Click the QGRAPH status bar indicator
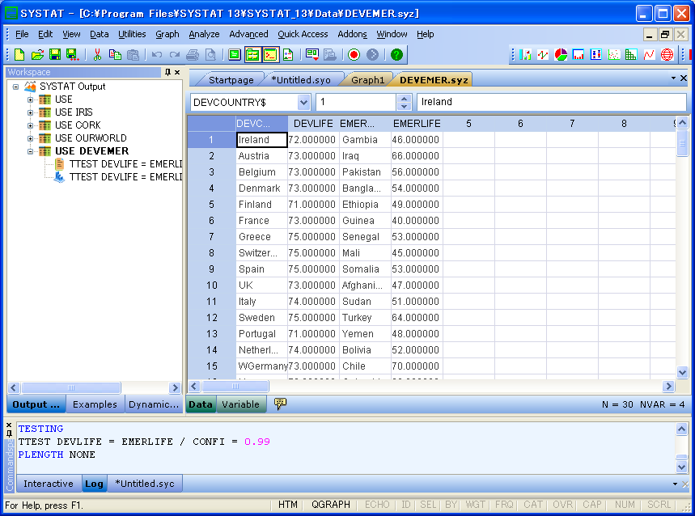The image size is (695, 516). point(331,505)
